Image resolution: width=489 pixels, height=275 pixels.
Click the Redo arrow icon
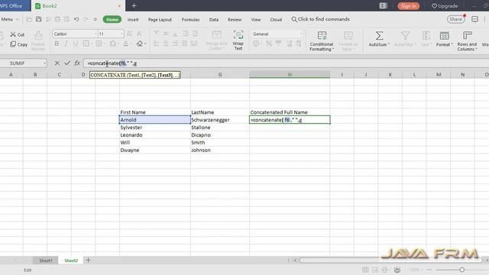(x=86, y=19)
